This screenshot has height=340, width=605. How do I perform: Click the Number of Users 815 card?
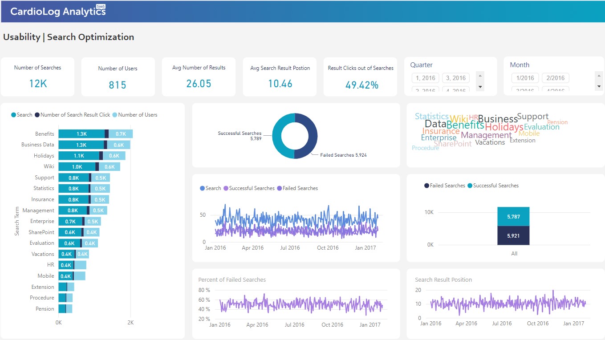(118, 77)
